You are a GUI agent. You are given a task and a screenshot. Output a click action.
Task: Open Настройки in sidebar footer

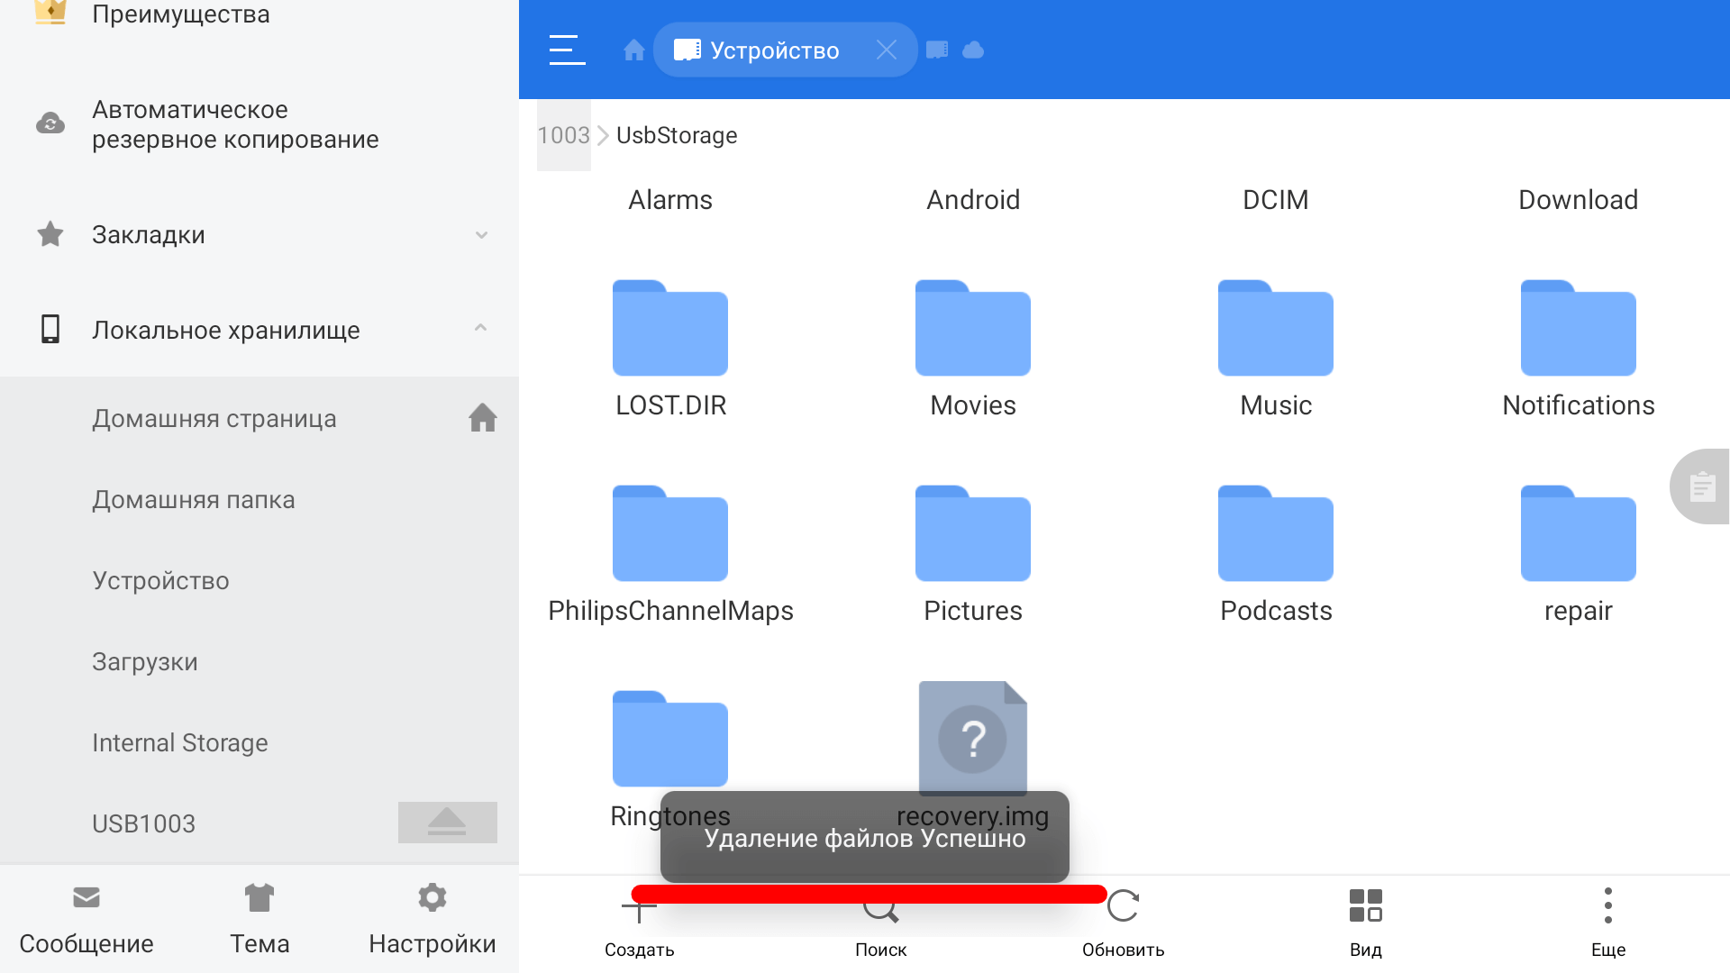tap(432, 921)
